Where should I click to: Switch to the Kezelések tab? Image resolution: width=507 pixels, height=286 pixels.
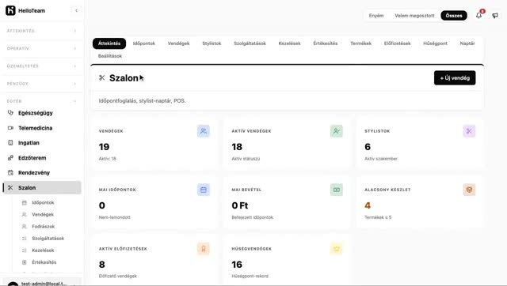(289, 43)
